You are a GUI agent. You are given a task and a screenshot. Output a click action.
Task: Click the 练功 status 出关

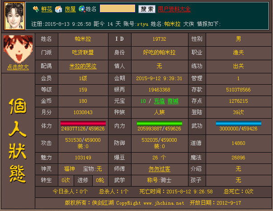(x=238, y=66)
